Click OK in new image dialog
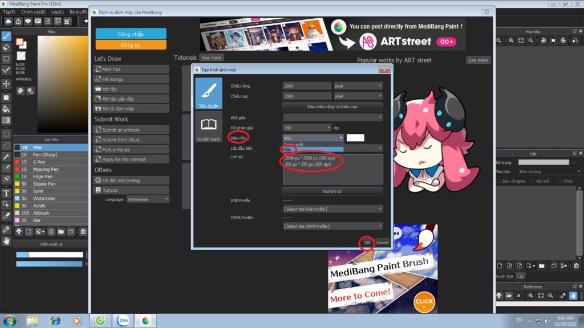The height and width of the screenshot is (328, 584). tap(367, 243)
